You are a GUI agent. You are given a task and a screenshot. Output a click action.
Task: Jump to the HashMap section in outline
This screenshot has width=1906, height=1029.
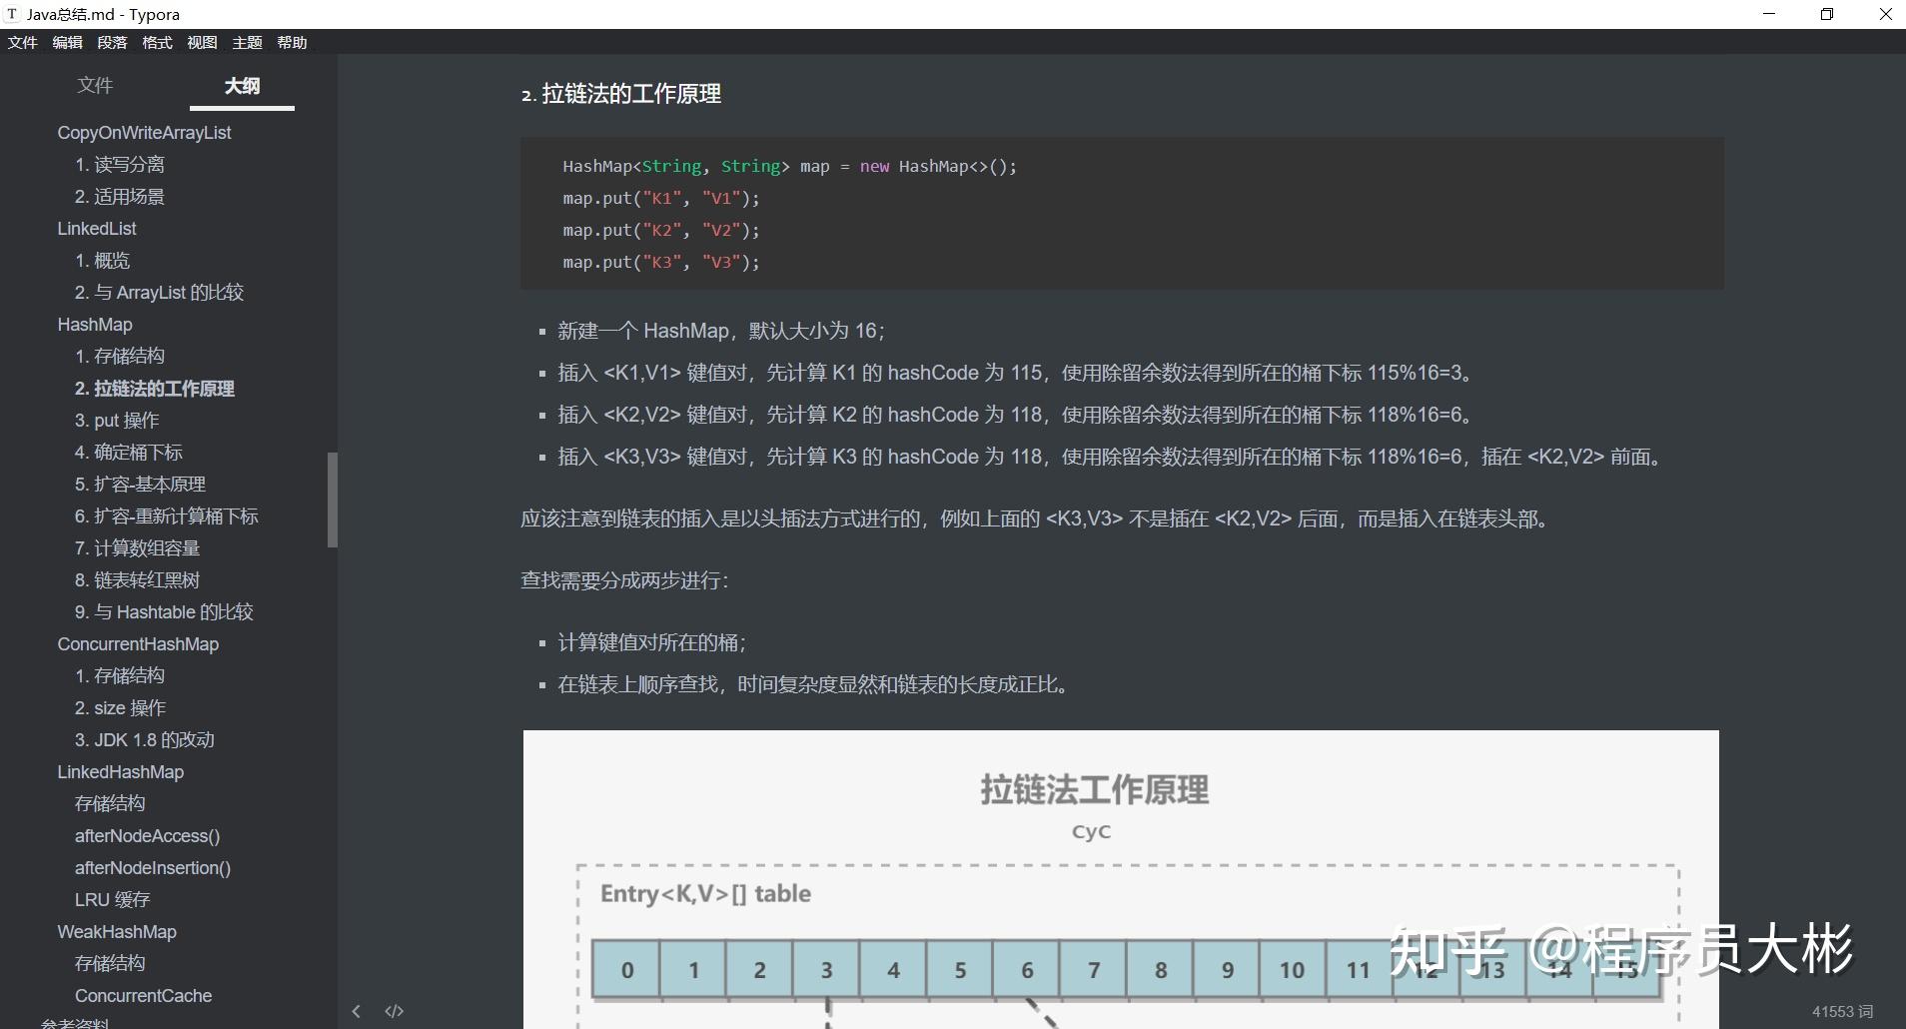click(95, 324)
